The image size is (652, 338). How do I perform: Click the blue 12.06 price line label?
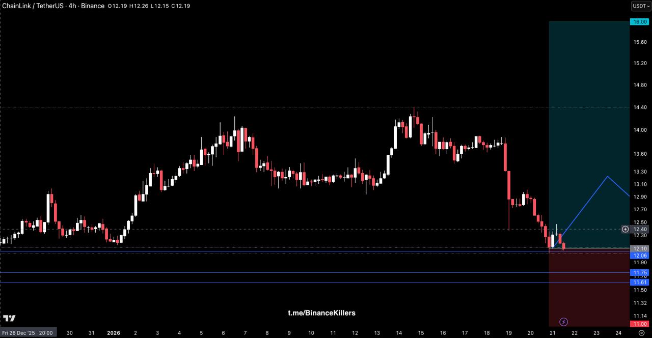tap(639, 256)
